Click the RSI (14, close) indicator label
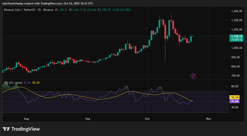Image resolution: width=247 pixels, height=136 pixels. tap(13, 83)
